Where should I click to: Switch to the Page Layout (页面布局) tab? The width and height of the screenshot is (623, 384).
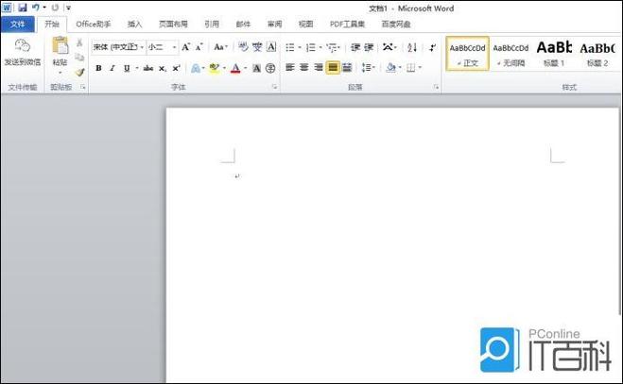173,25
